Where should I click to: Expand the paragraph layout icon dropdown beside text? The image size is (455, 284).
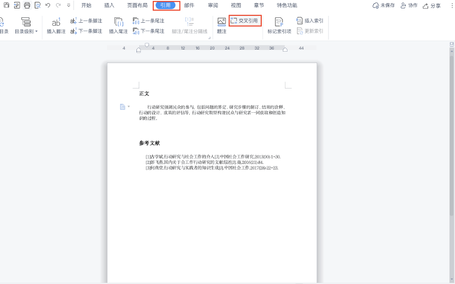pos(128,106)
